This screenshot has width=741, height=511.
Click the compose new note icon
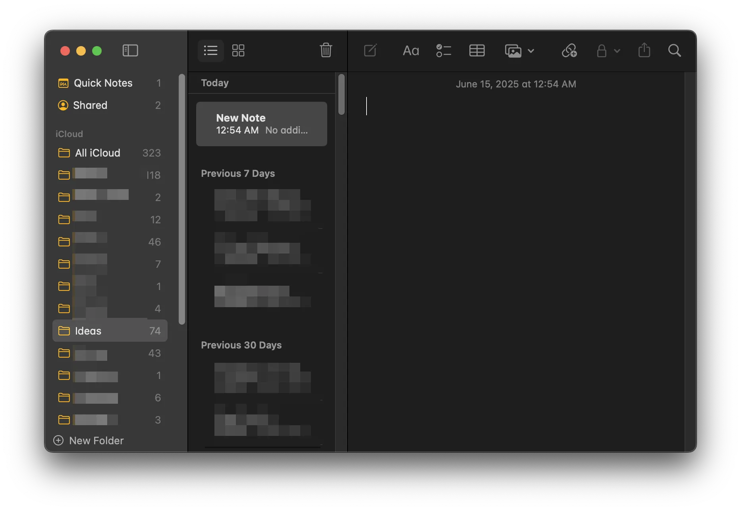pyautogui.click(x=370, y=50)
